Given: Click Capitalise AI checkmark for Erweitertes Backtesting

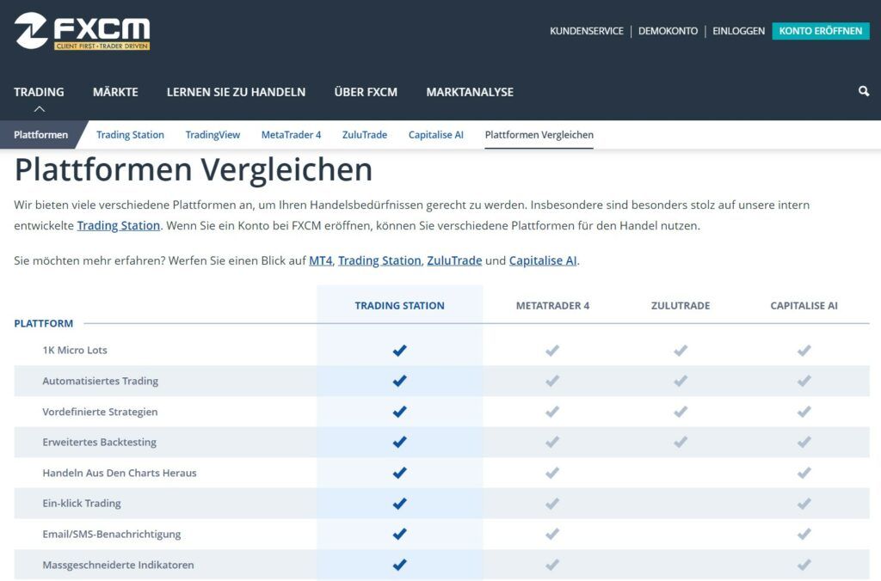Looking at the screenshot, I should click(x=804, y=442).
